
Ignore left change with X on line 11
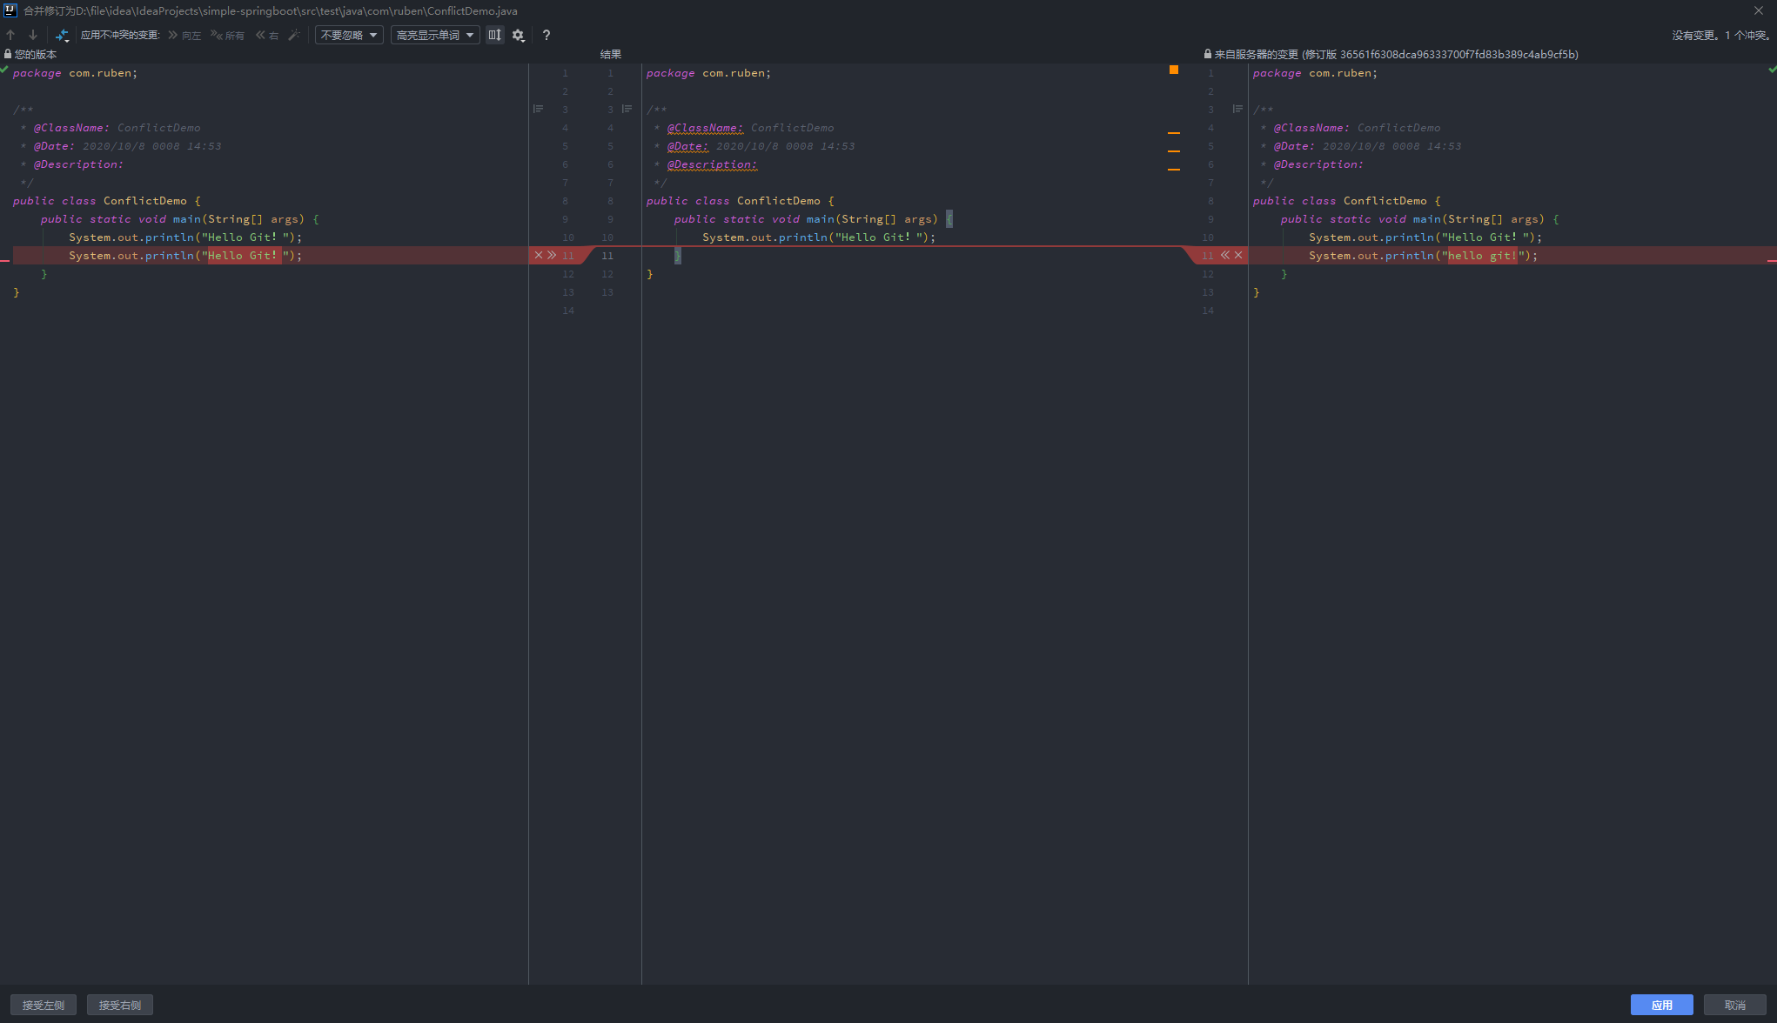pyautogui.click(x=539, y=255)
